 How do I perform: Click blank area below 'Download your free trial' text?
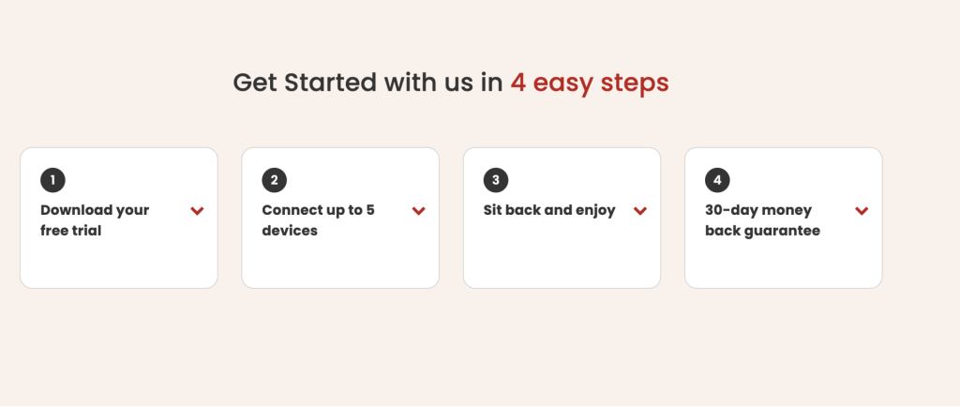118,264
